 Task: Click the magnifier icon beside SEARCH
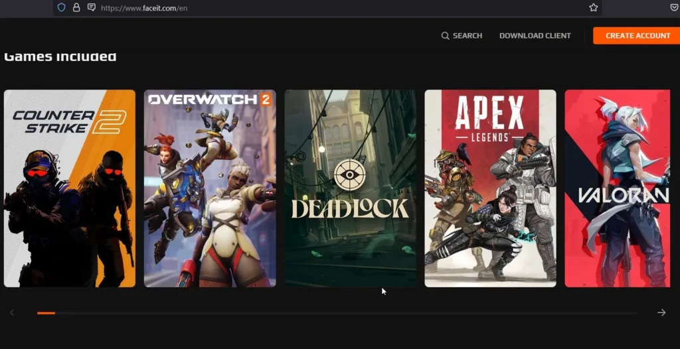pyautogui.click(x=445, y=36)
